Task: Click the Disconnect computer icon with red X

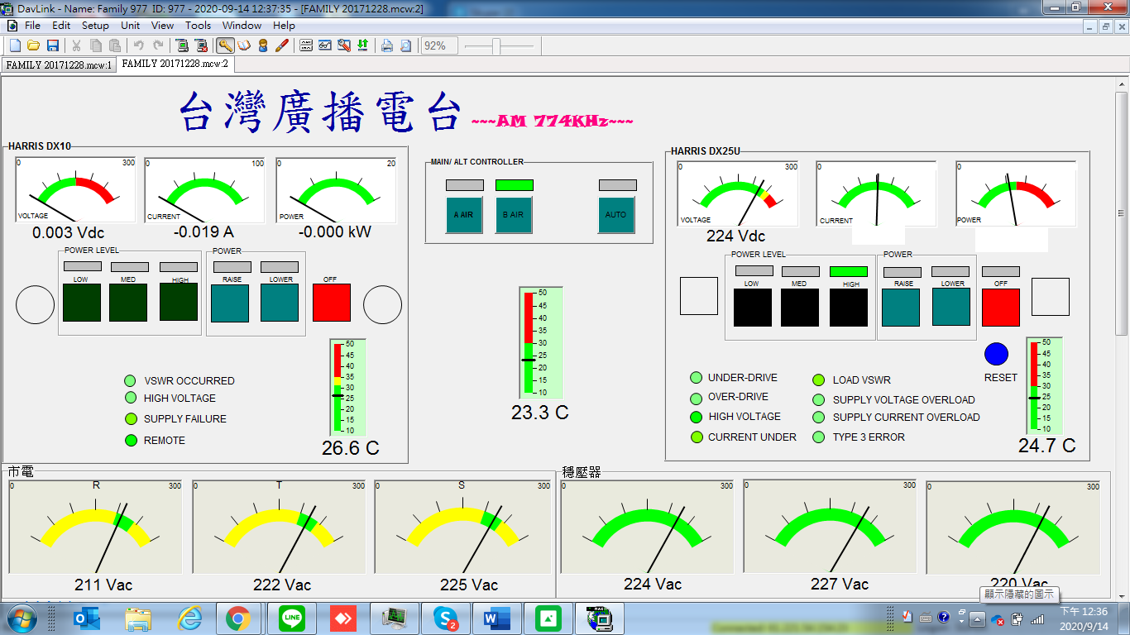Action: point(203,45)
